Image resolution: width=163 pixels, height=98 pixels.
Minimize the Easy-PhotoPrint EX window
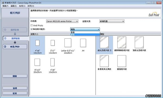point(148,3)
